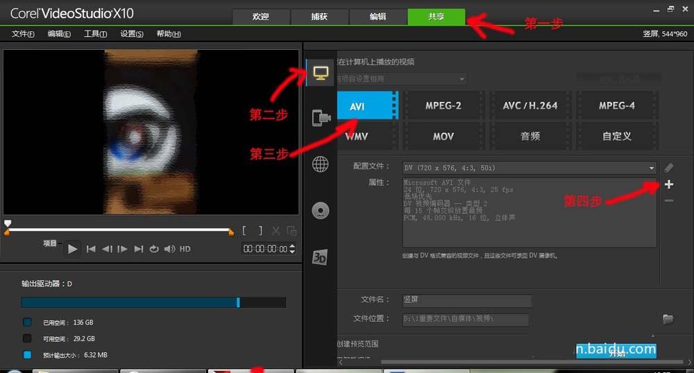Browse for output folder icon
Image resolution: width=694 pixels, height=373 pixels.
[x=668, y=319]
